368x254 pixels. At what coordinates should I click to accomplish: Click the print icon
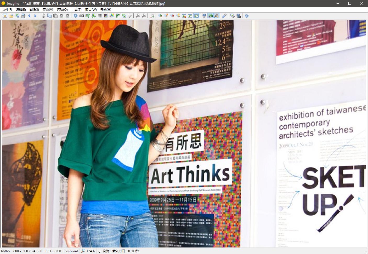pos(23,16)
